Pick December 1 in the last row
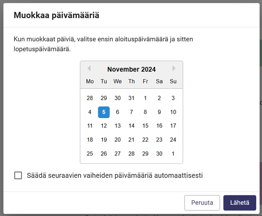This screenshot has width=262, height=216. (x=173, y=154)
